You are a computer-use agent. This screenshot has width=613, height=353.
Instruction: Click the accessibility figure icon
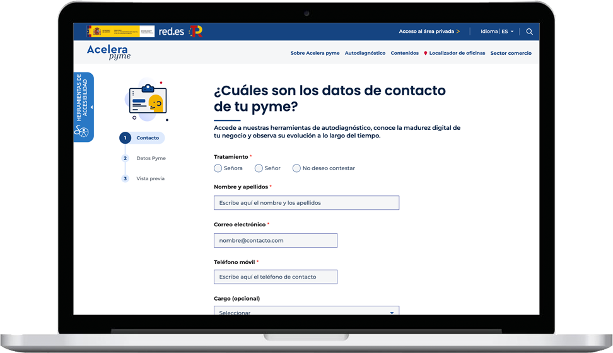(x=81, y=131)
